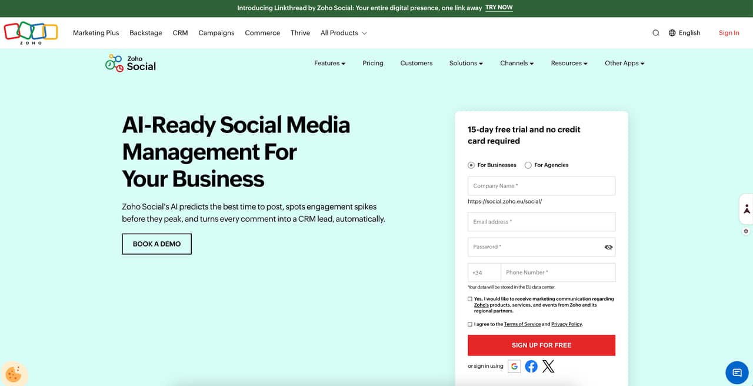
Task: Sign in using the Facebook icon
Action: point(531,367)
